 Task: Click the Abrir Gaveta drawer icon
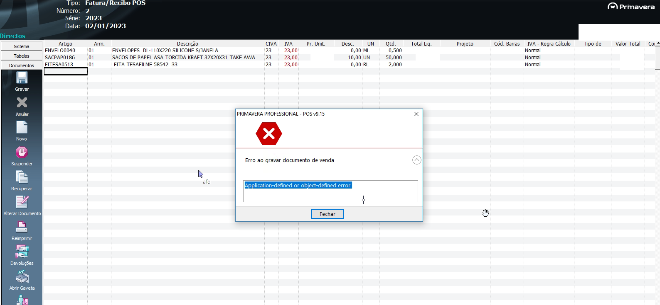pyautogui.click(x=22, y=277)
